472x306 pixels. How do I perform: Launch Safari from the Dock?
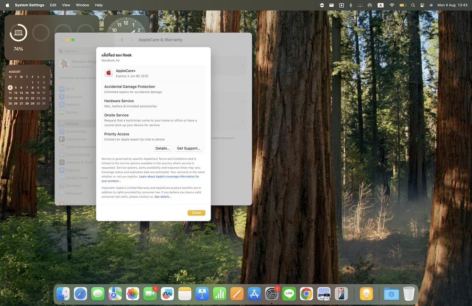80,294
